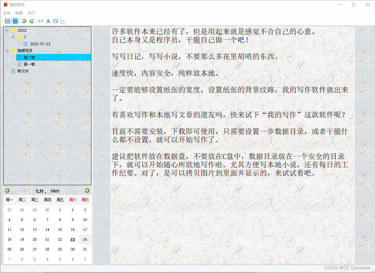Image resolution: width=375 pixels, height=273 pixels.
Task: Click the 2022 year field in calendar
Action: 55,191
